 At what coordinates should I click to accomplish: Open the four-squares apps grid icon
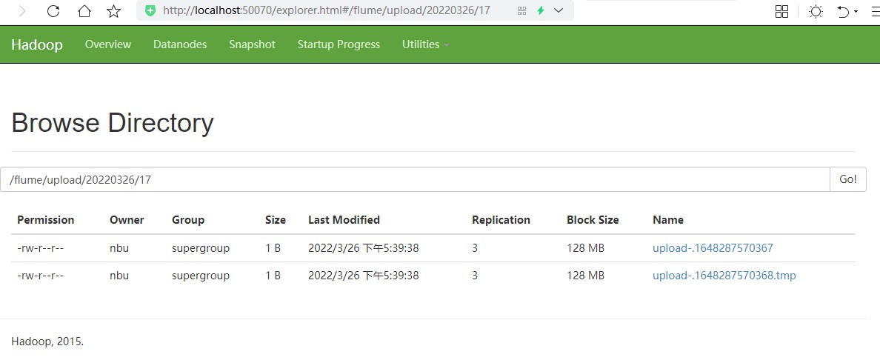coord(781,11)
